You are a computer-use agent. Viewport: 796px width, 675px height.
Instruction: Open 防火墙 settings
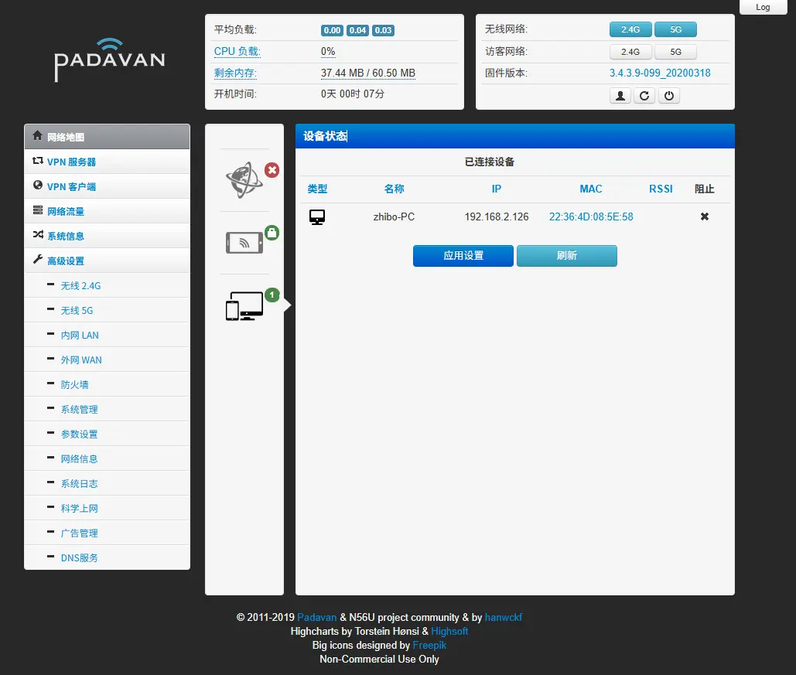(x=107, y=385)
